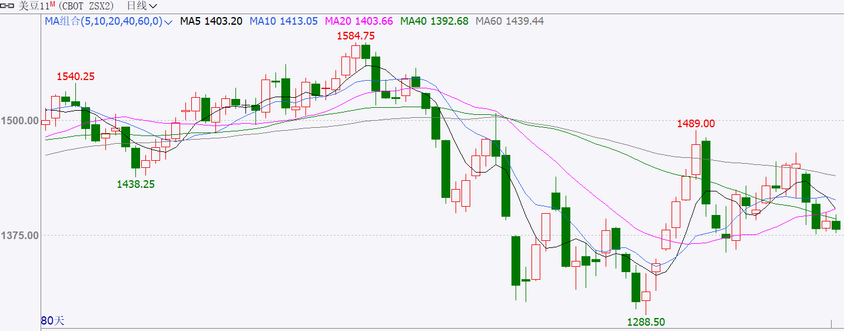Click the 1375.00 axis value
The height and width of the screenshot is (331, 844).
pos(20,236)
